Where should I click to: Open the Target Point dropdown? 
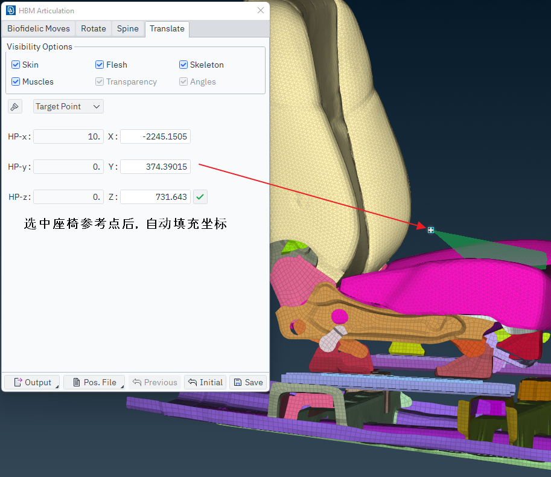tap(68, 106)
